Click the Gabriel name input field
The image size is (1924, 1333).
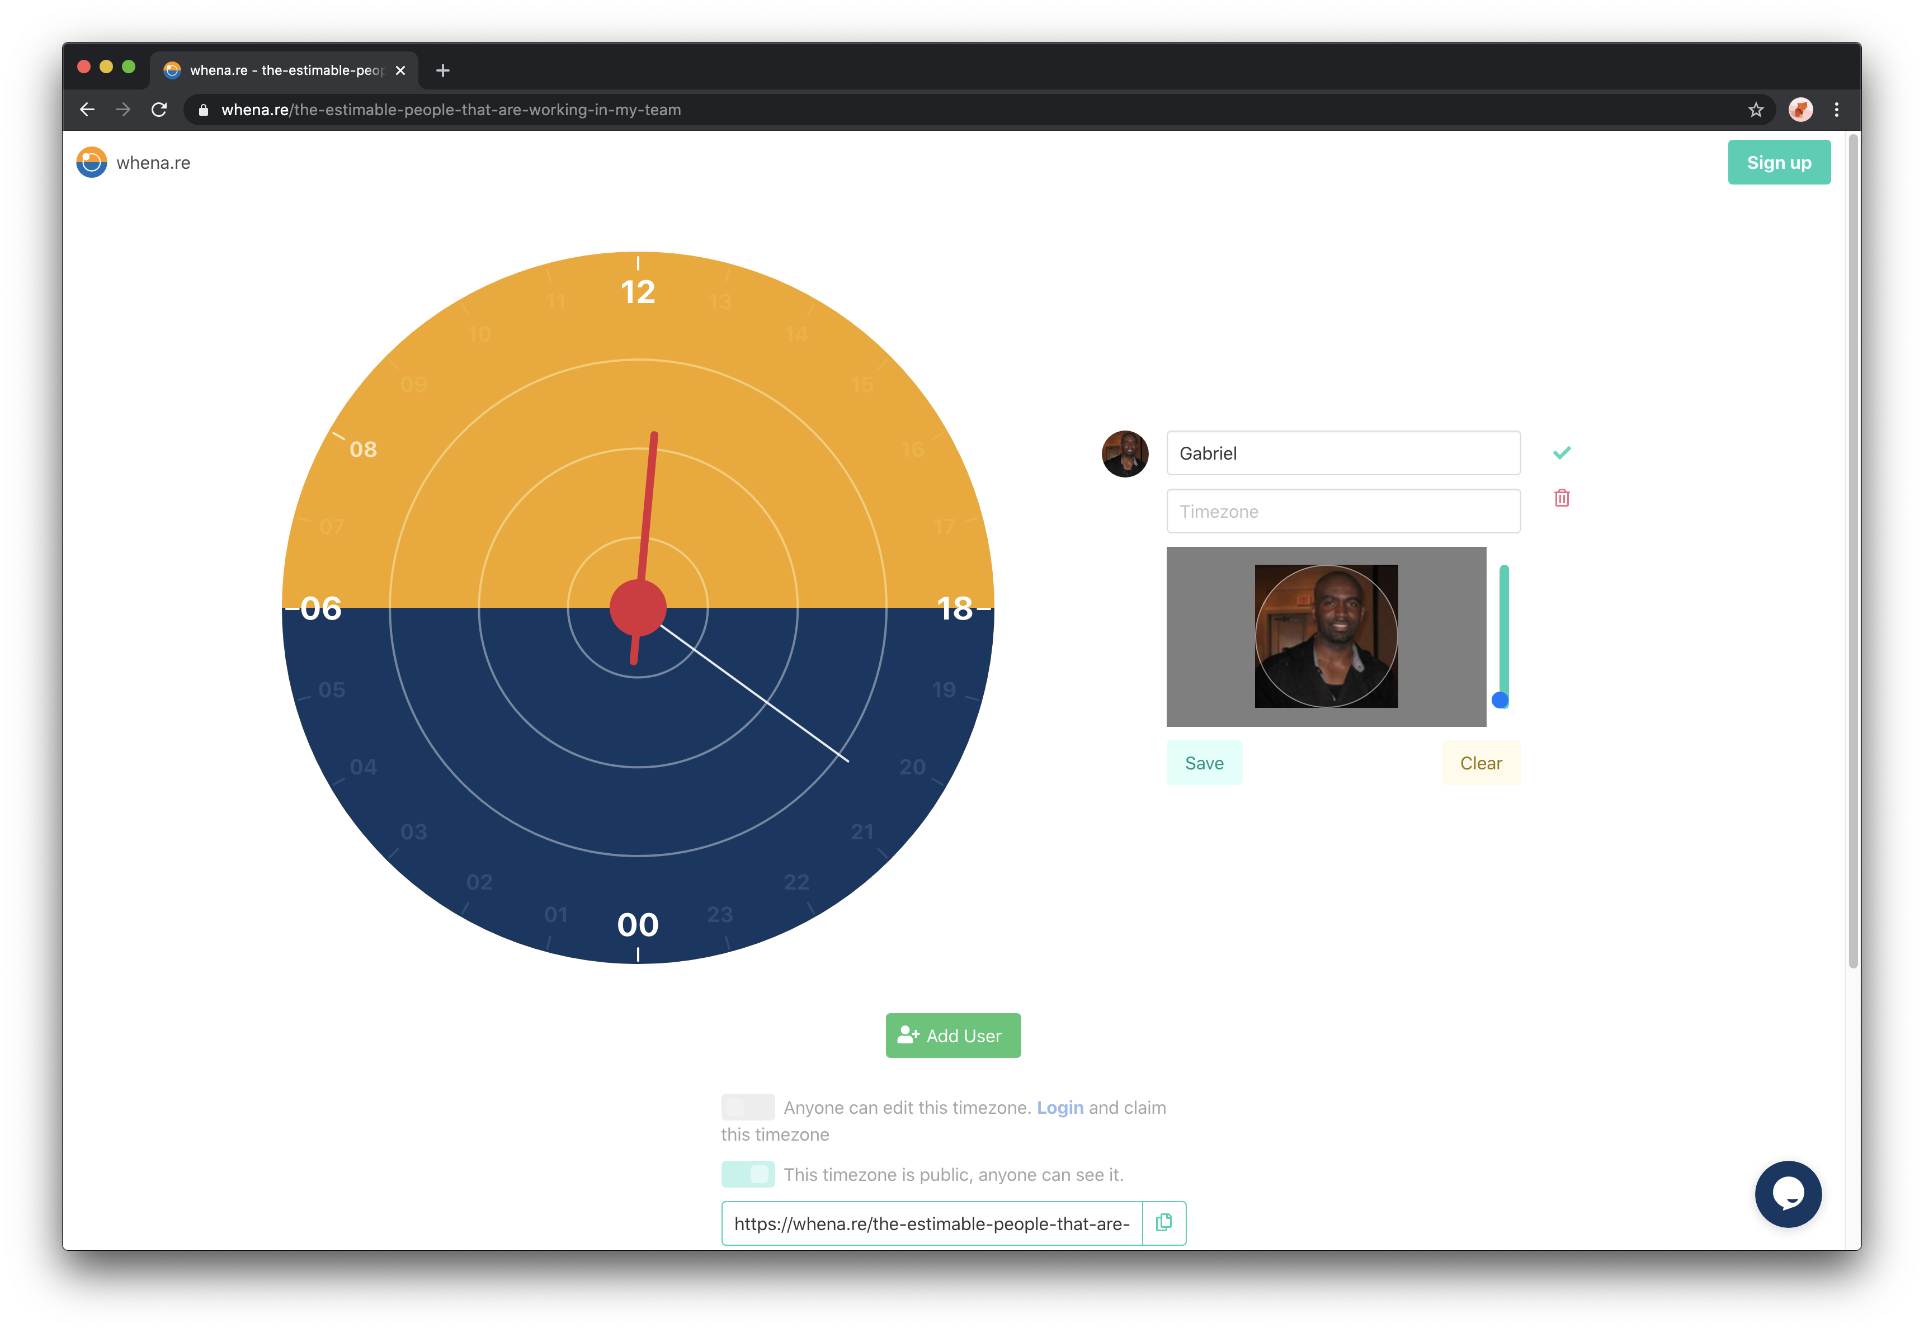(1342, 453)
